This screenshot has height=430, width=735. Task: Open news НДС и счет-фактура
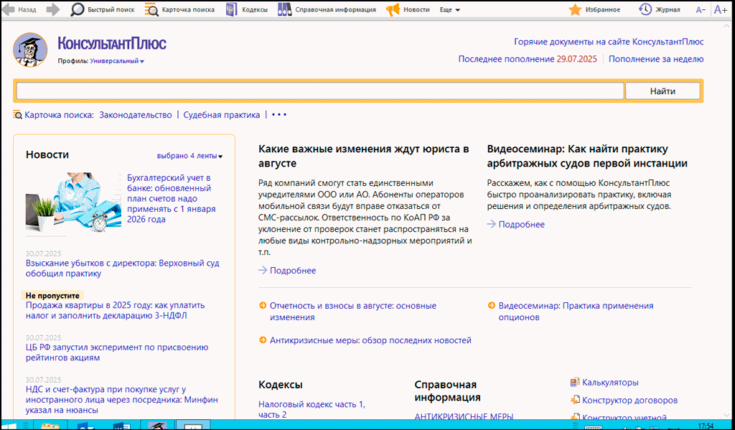coord(122,400)
